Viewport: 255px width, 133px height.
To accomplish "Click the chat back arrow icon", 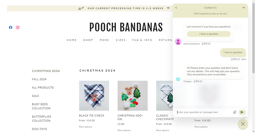I will [176, 8].
